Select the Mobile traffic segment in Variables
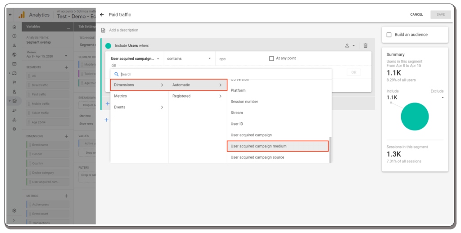This screenshot has width=461, height=233. pos(48,104)
